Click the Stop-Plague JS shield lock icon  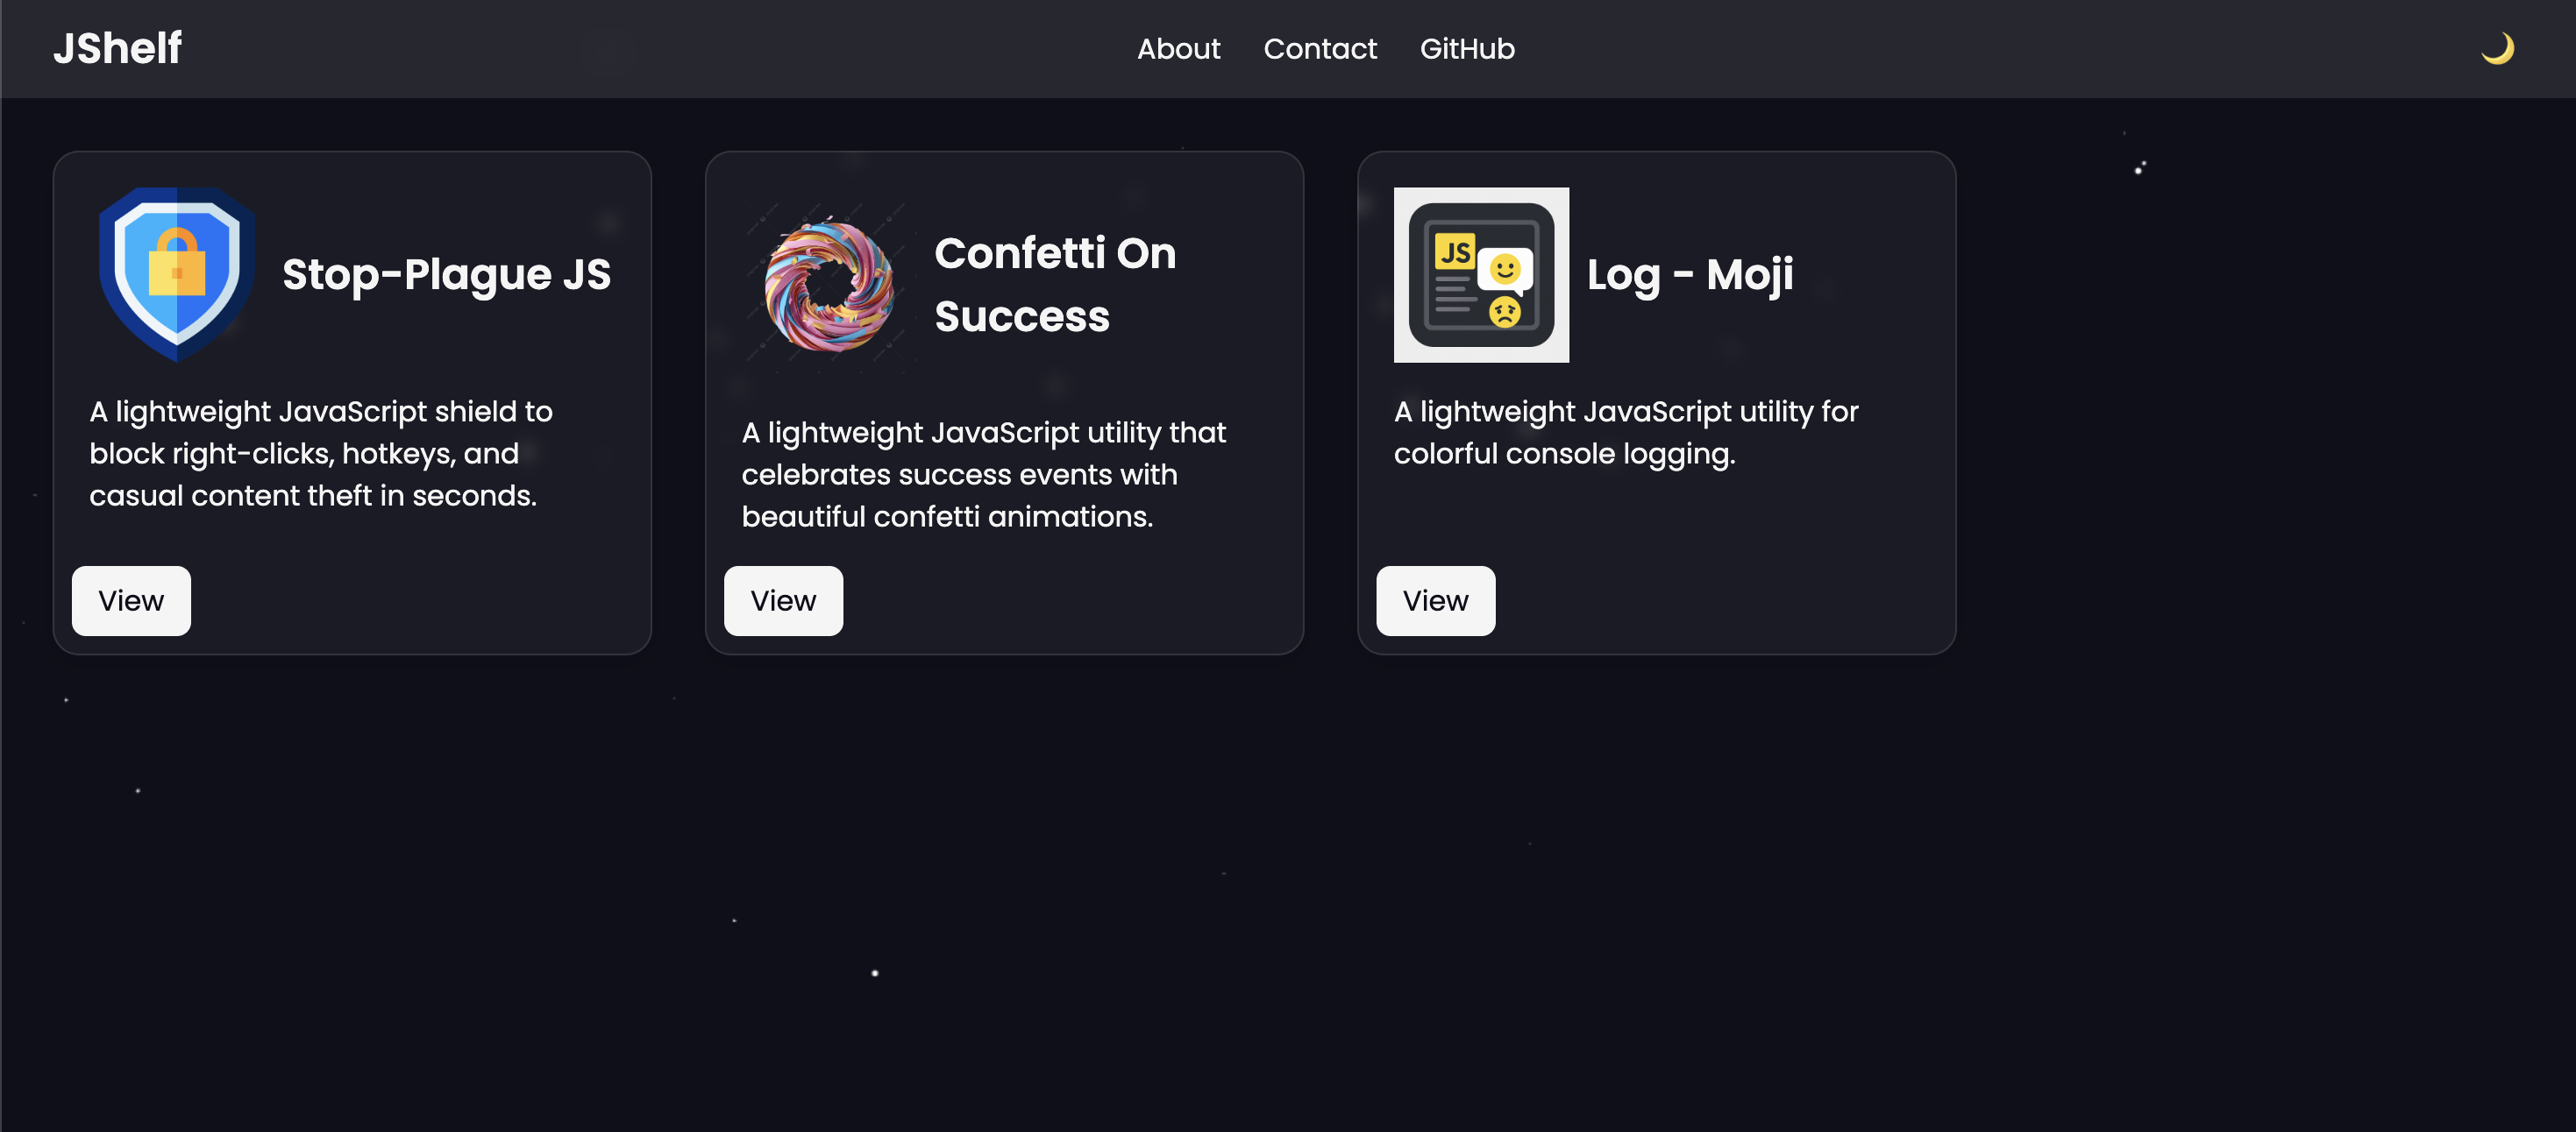(x=177, y=273)
